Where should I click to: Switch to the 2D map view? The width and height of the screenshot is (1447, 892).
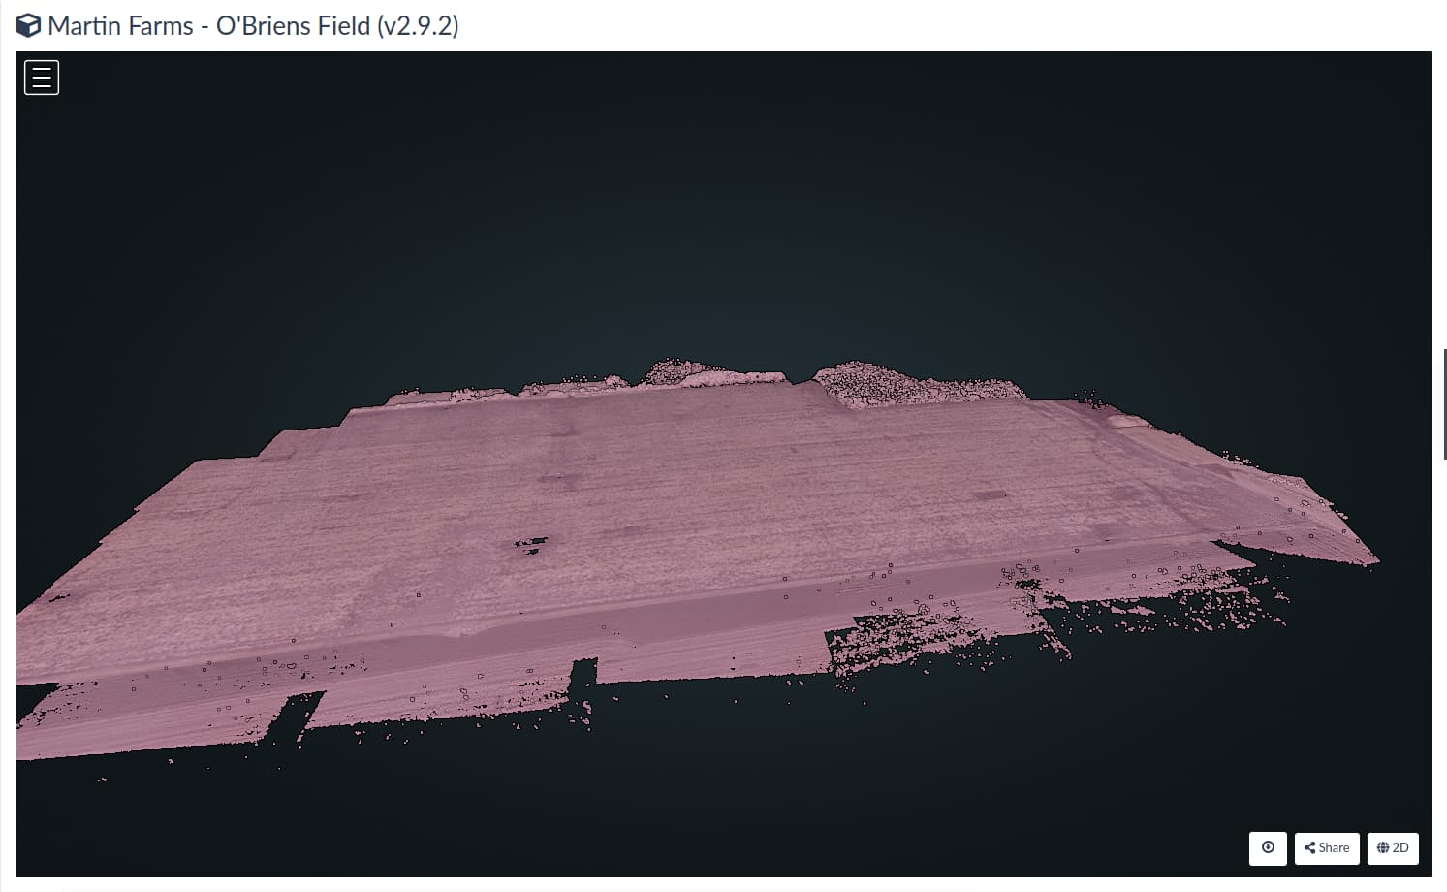pos(1393,847)
